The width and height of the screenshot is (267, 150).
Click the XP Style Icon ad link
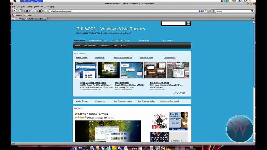pyautogui.click(x=100, y=101)
